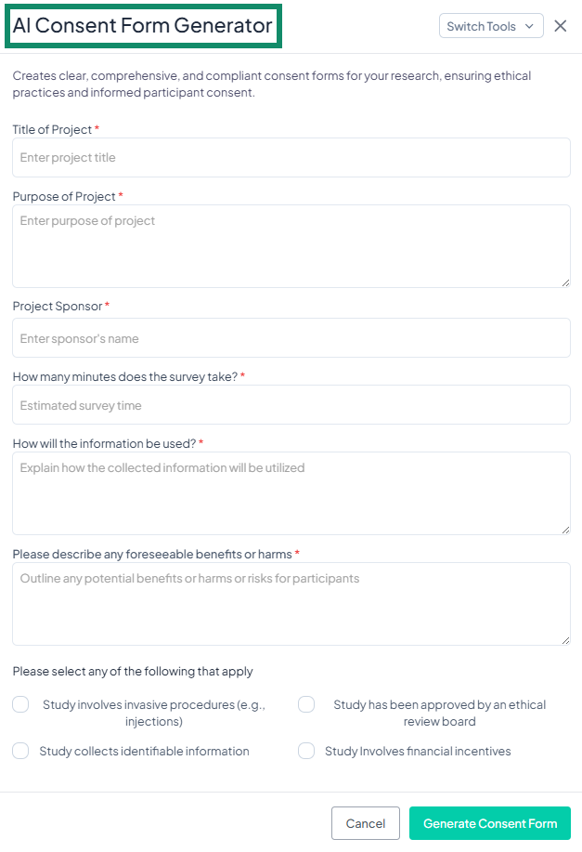The width and height of the screenshot is (582, 852).
Task: Enable "Study Involves financial incentives"
Action: (306, 751)
